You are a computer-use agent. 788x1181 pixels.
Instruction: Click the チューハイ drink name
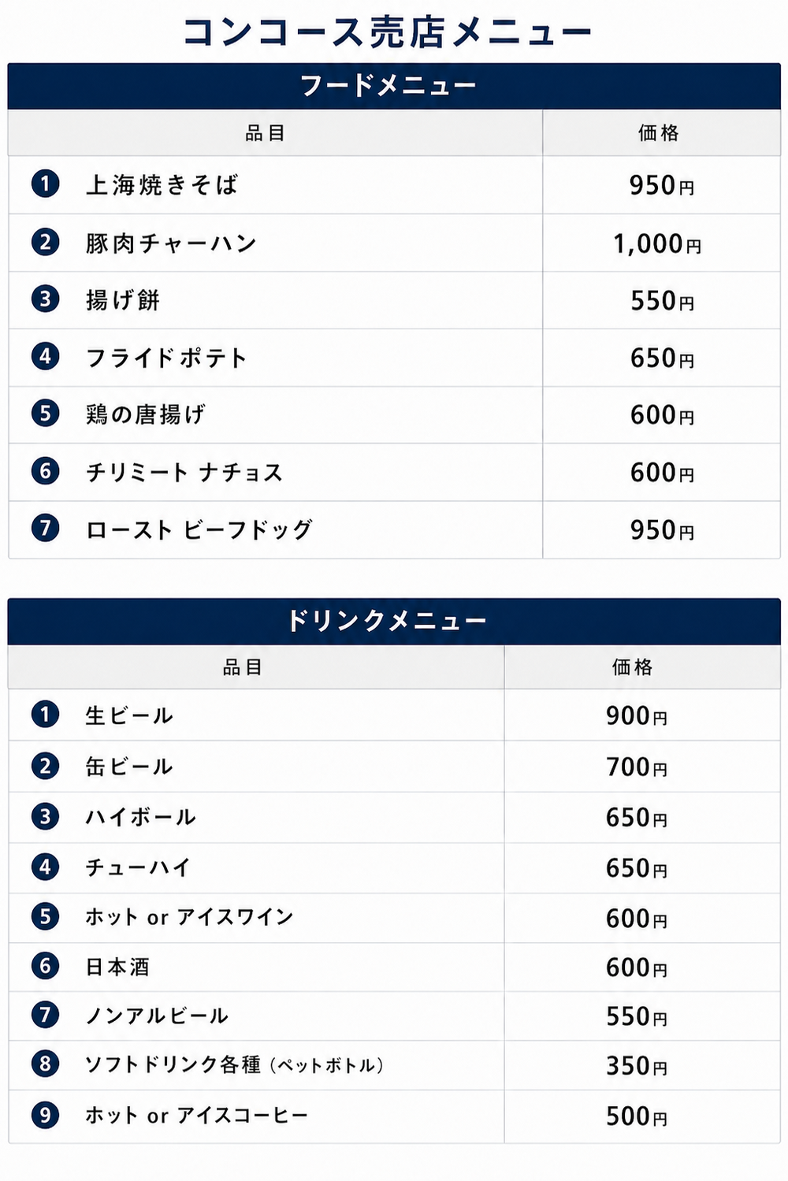(x=138, y=867)
